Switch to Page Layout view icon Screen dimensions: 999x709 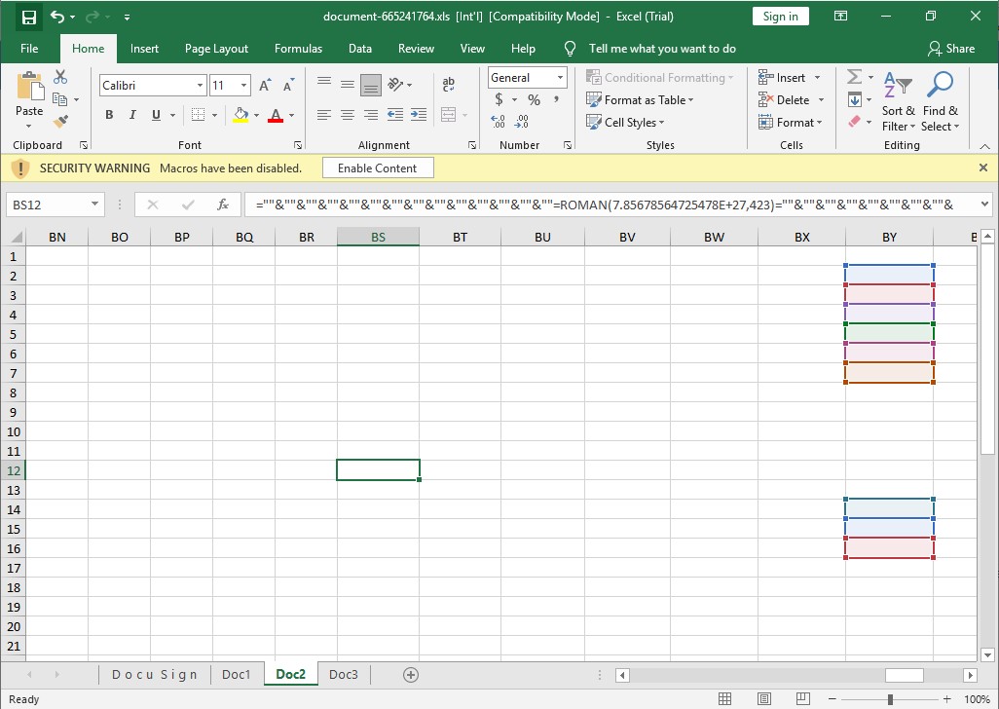[763, 699]
